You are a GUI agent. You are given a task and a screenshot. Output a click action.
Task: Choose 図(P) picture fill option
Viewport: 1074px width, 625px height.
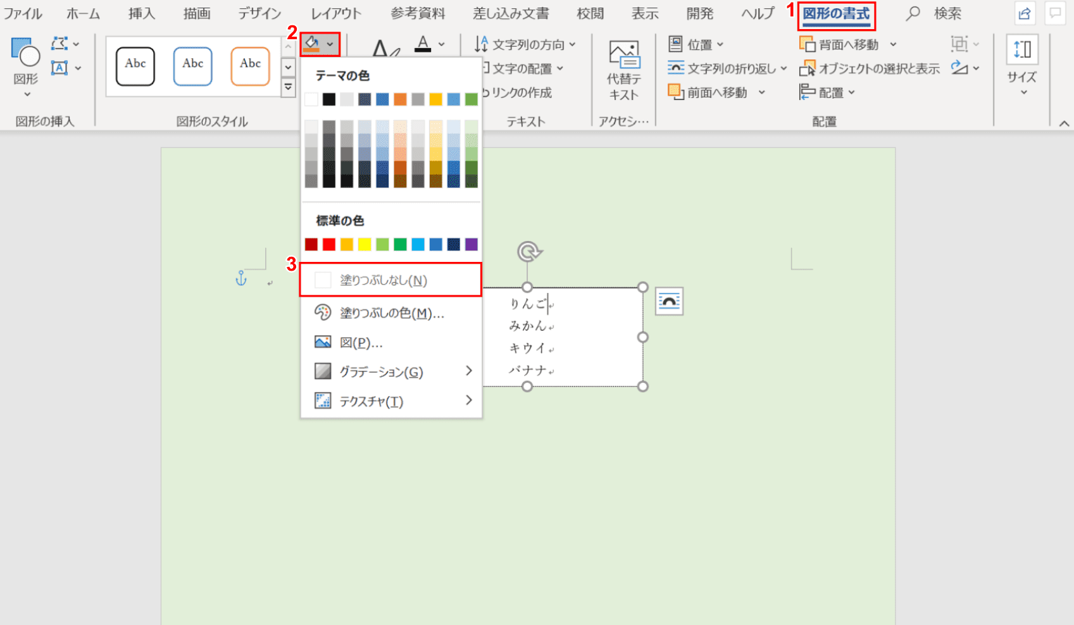pos(391,342)
